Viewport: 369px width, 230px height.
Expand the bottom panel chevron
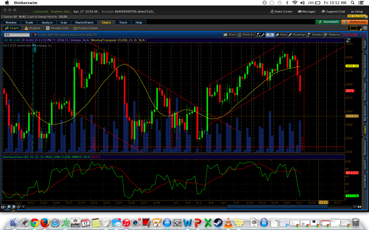[x=13, y=210]
